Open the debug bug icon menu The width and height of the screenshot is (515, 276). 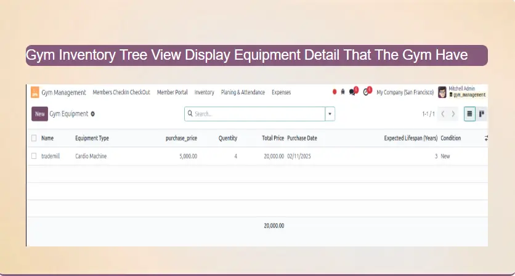click(x=343, y=92)
